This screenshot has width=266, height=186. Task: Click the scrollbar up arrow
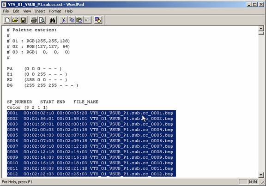pyautogui.click(x=261, y=29)
